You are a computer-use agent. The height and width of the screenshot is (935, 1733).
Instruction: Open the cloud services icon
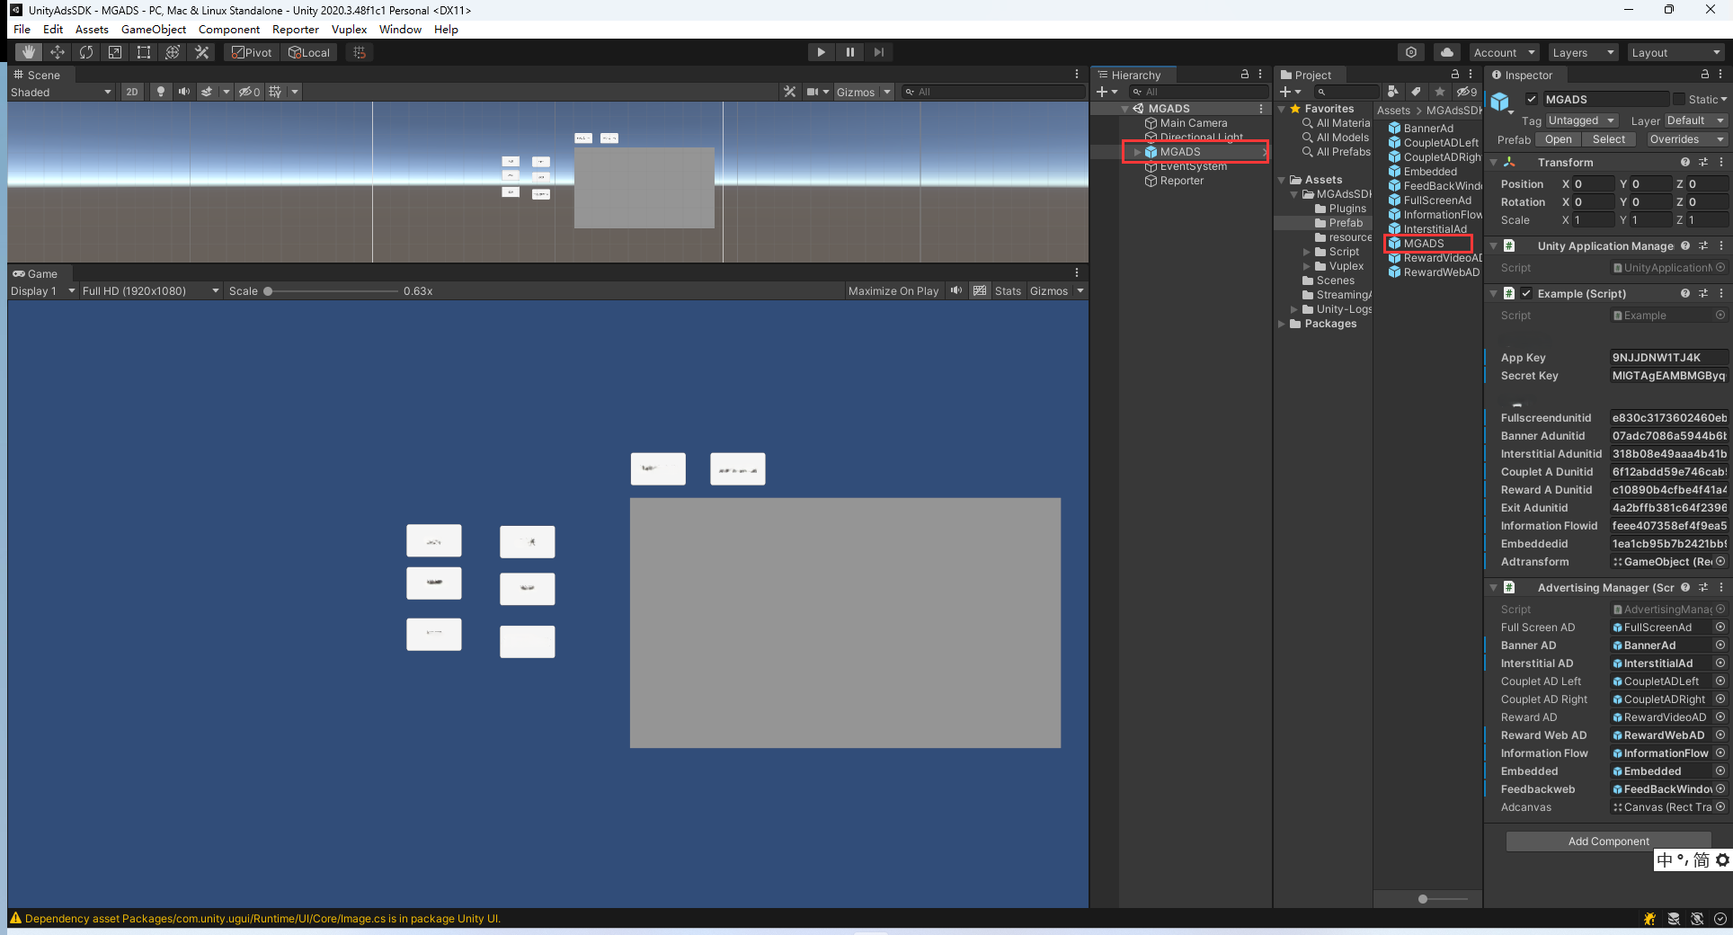pos(1446,52)
